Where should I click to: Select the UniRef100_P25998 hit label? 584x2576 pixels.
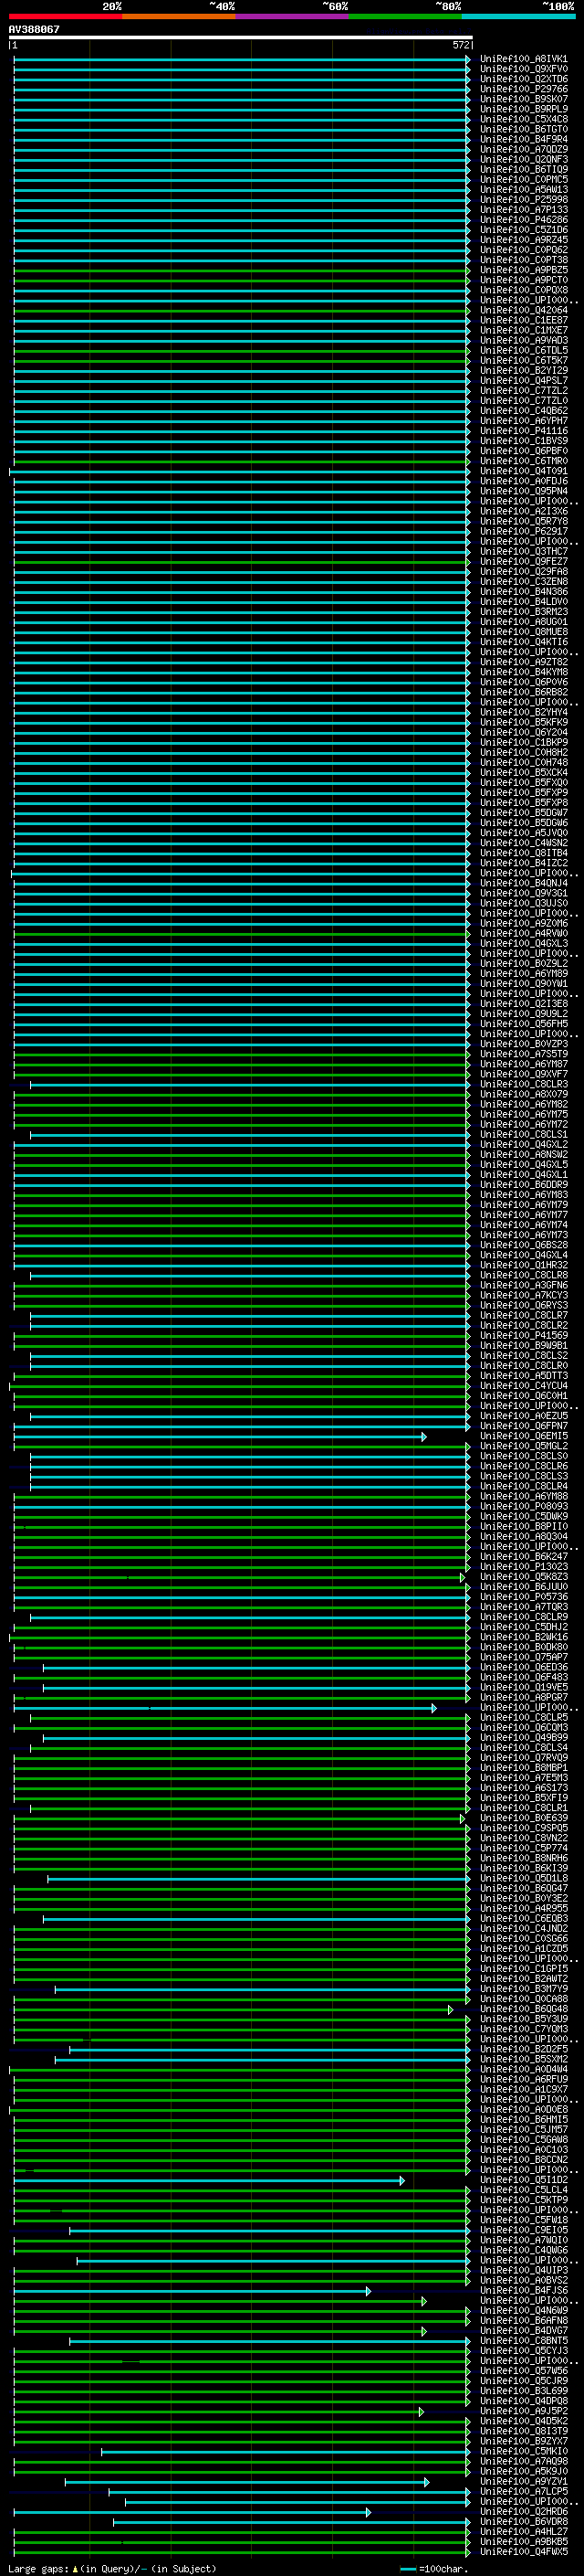[x=523, y=200]
